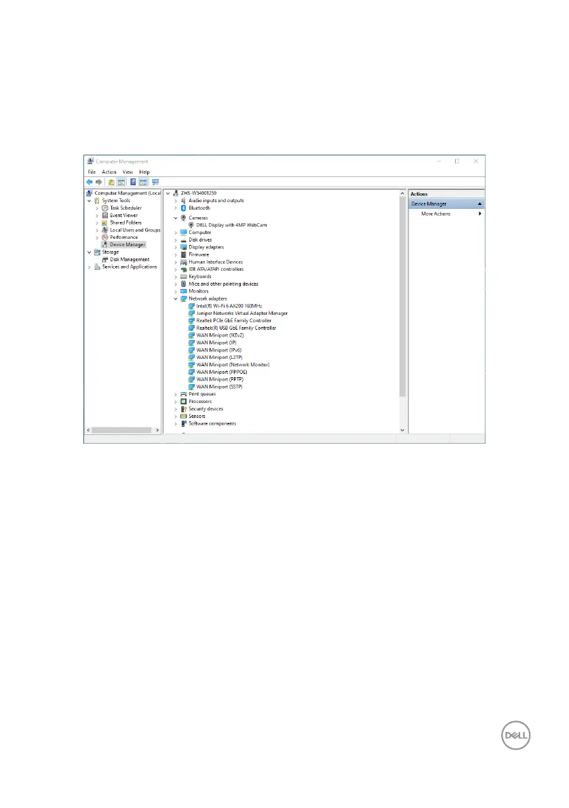This screenshot has width=569, height=808.
Task: Collapse the Cameras device category
Action: point(176,218)
